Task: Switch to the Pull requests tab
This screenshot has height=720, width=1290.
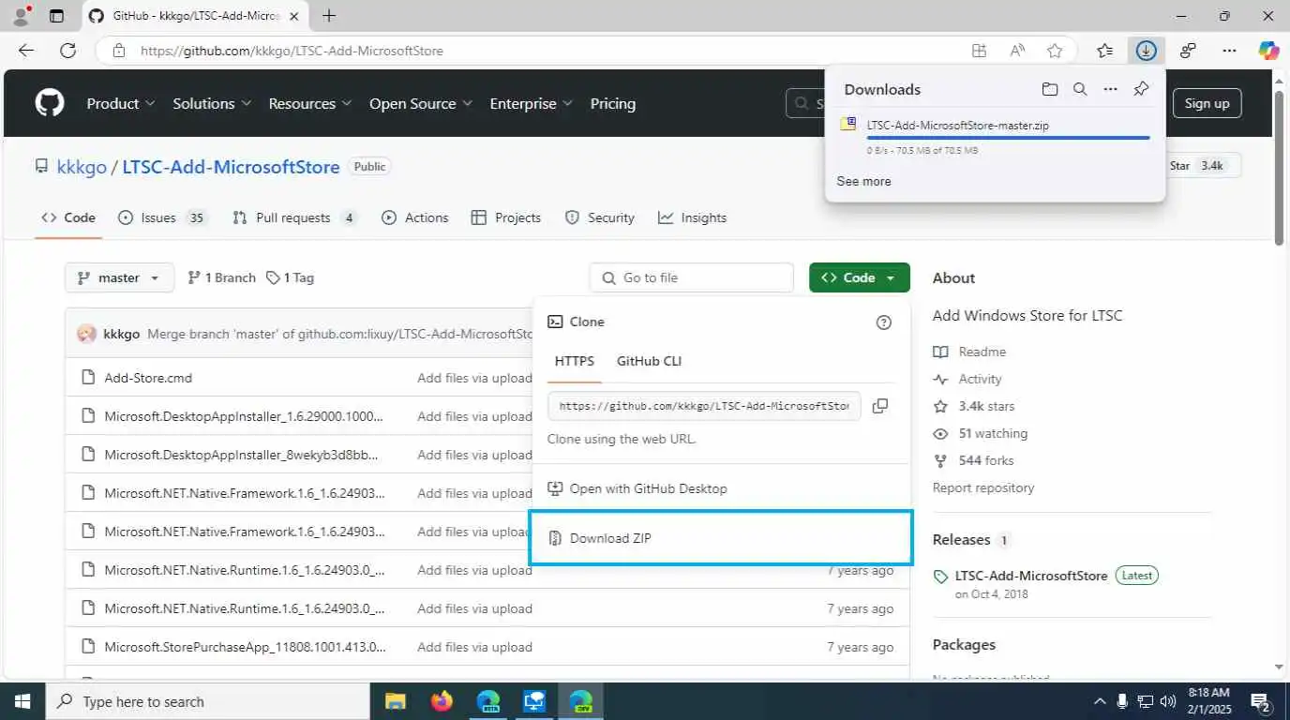Action: tap(294, 217)
